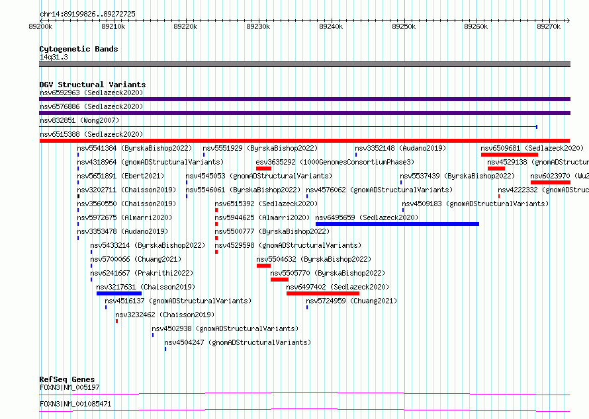Open nsv6515392 (Sedlazeck2020) variant
Image resolution: width=589 pixels, height=419 pixels.
coord(266,204)
